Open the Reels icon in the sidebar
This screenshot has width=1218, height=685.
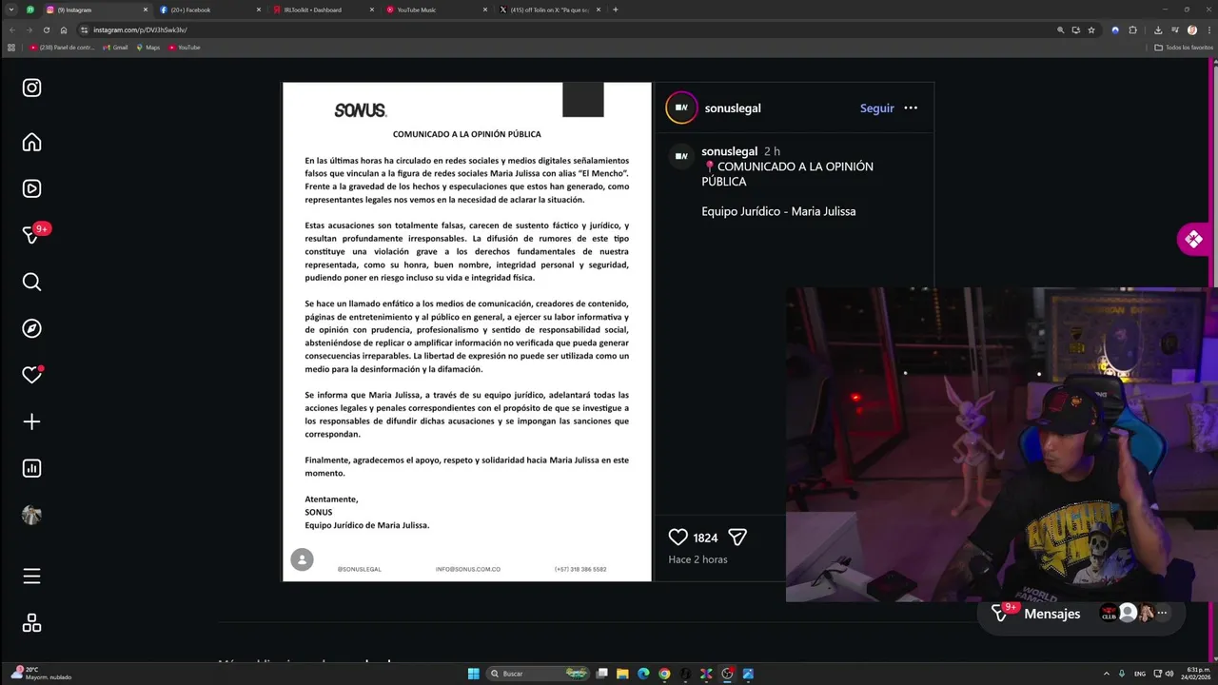click(x=31, y=188)
